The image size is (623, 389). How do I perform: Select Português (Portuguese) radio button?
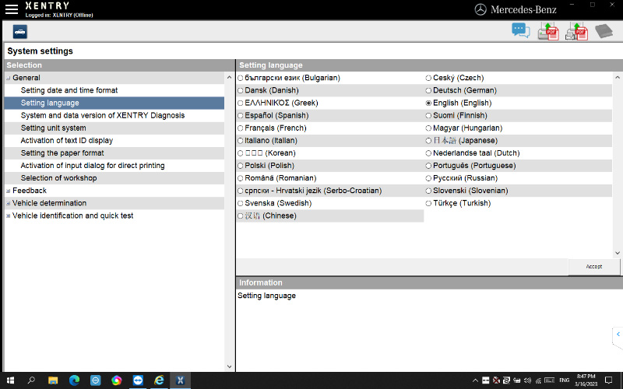click(x=428, y=166)
